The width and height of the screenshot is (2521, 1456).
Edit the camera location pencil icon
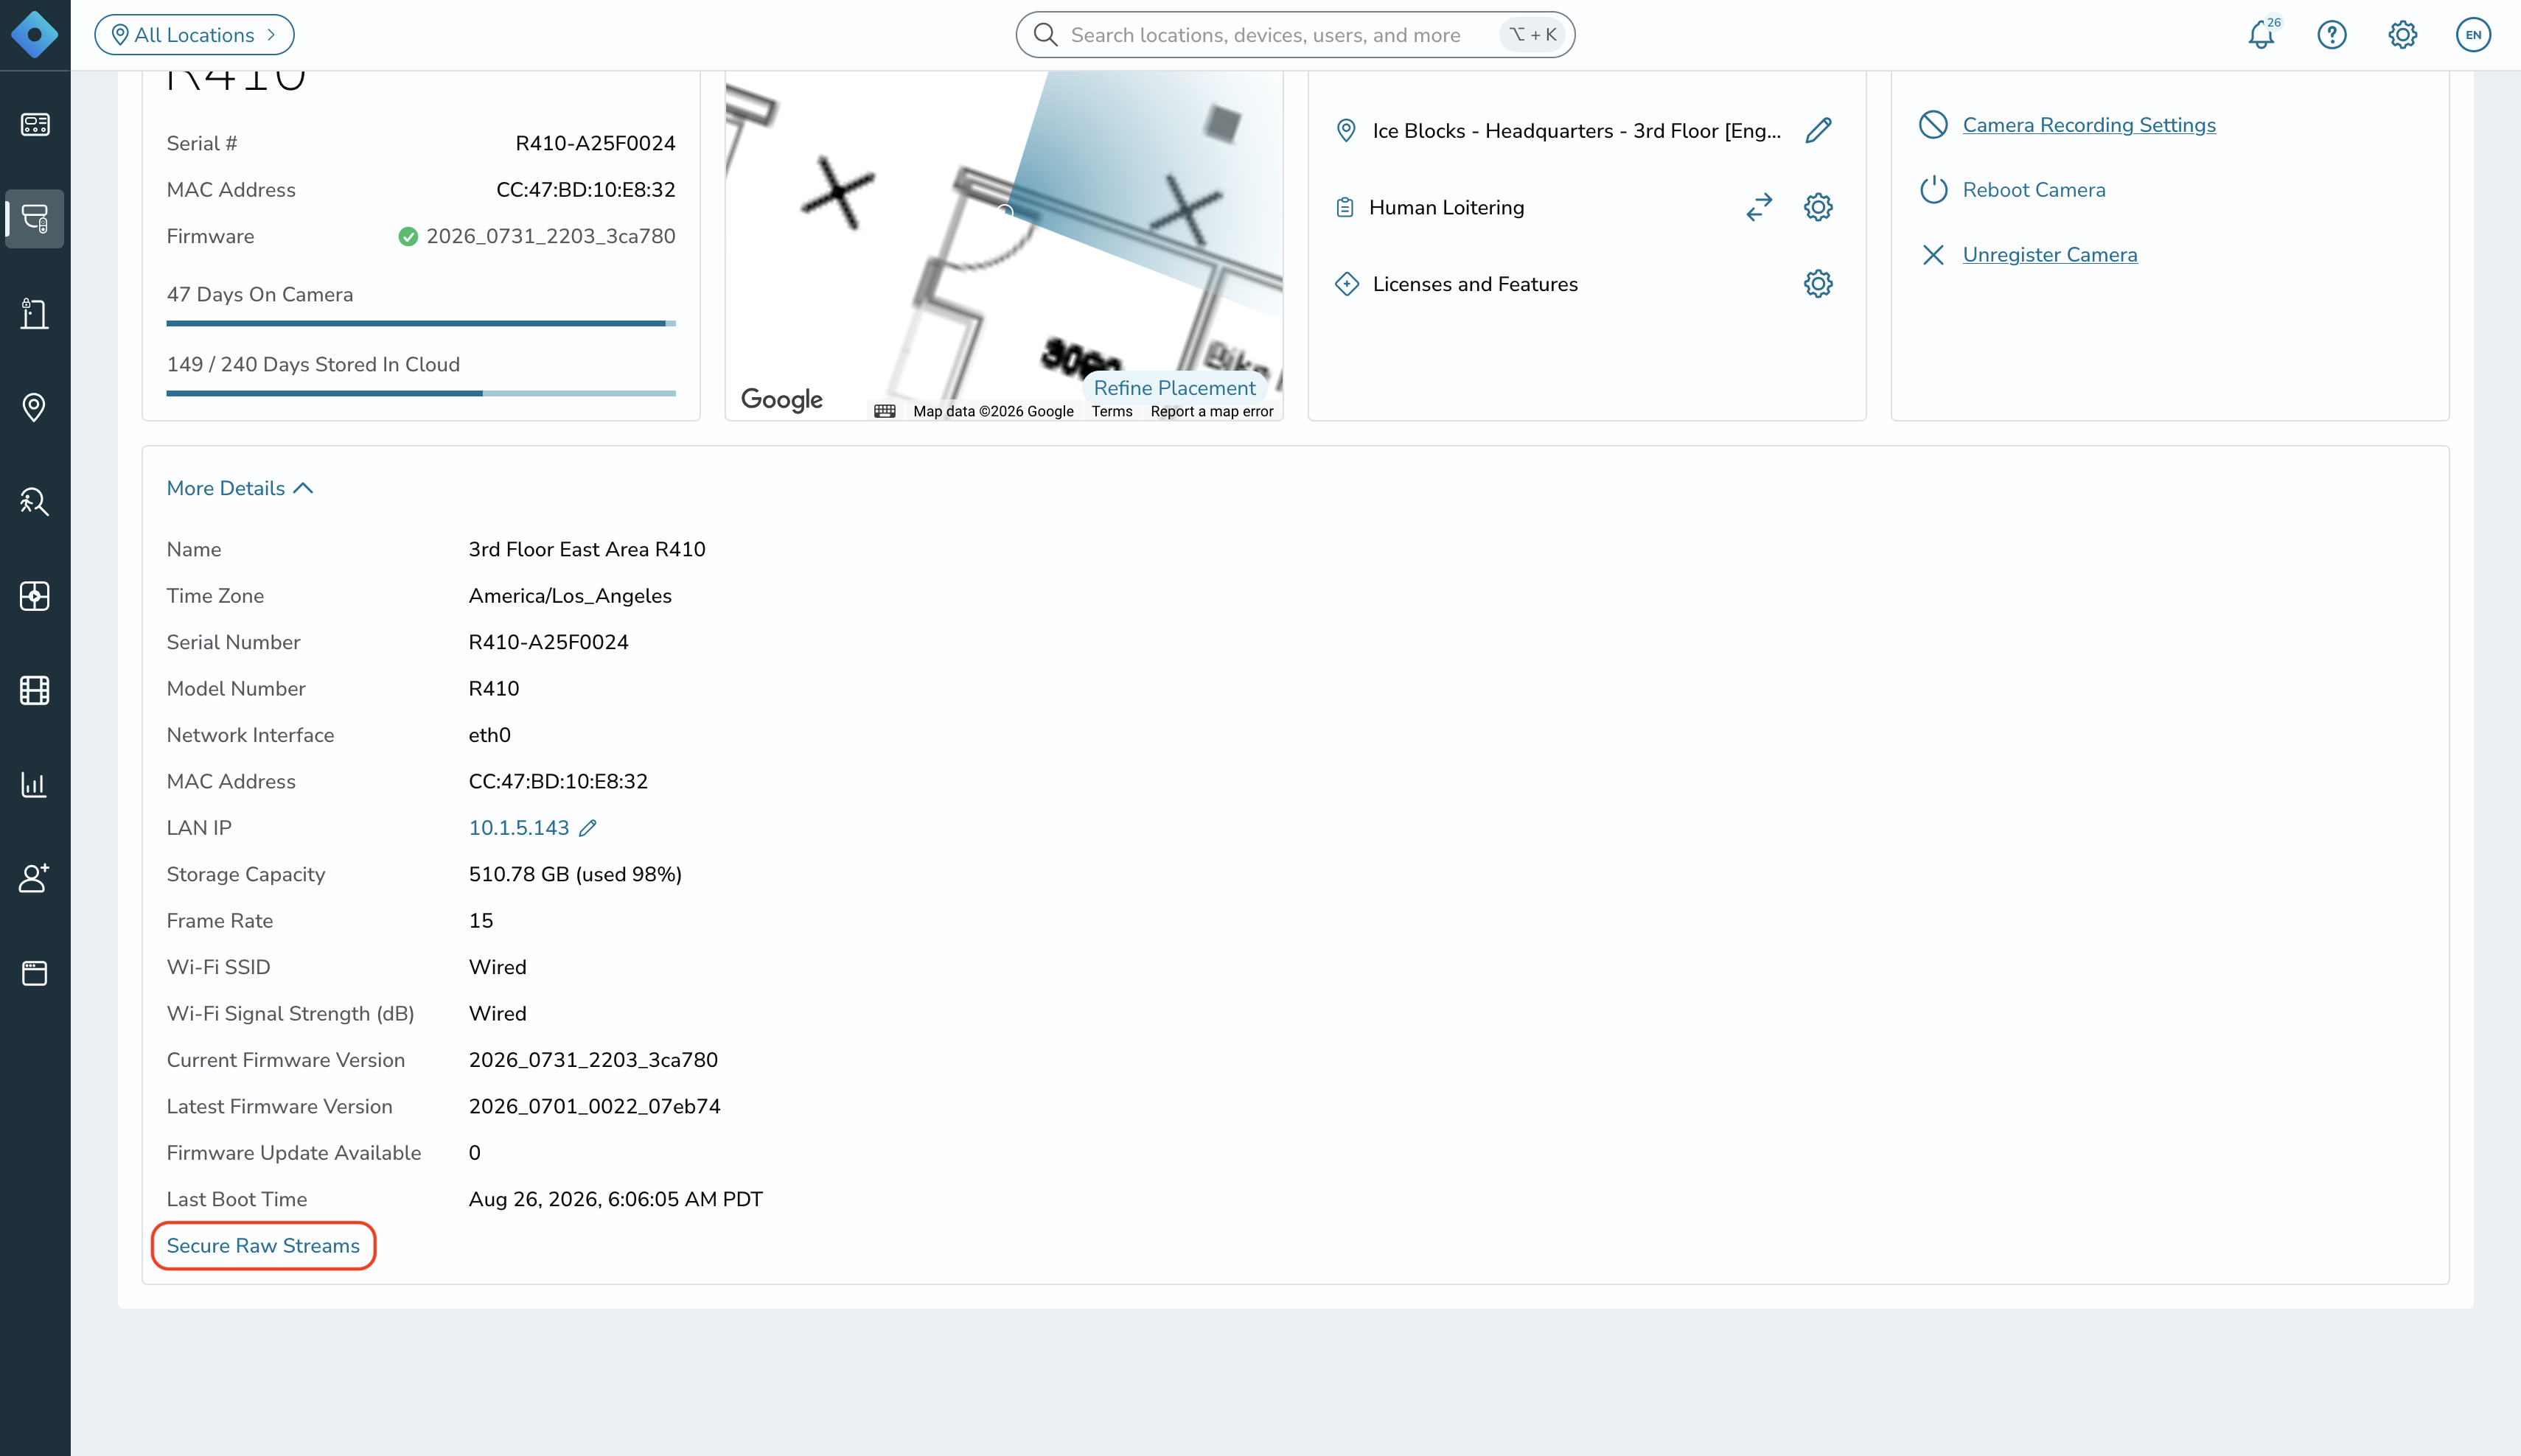(1818, 131)
